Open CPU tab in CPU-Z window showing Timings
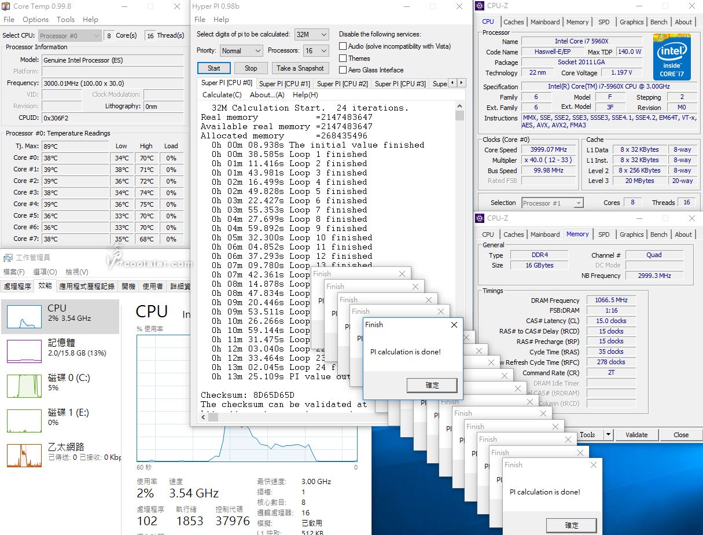The width and height of the screenshot is (703, 535). (488, 234)
